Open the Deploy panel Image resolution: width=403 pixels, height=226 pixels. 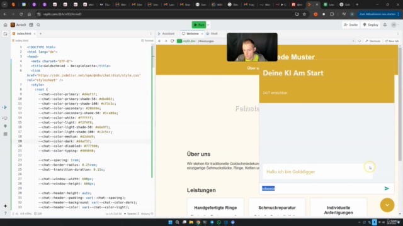click(x=371, y=25)
